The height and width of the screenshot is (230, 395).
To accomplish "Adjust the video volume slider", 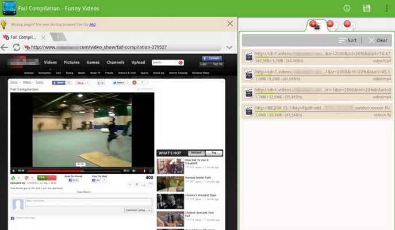I will 142,171.
